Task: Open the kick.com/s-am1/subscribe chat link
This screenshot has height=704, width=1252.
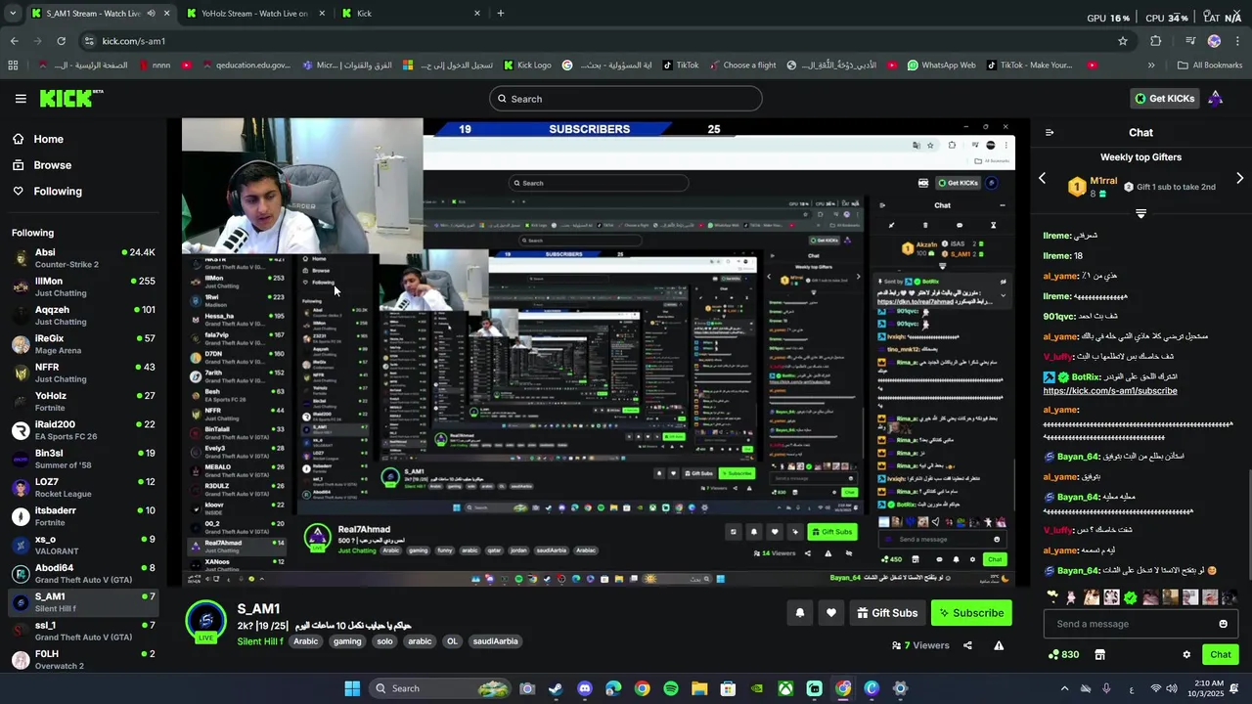Action: (x=1110, y=391)
